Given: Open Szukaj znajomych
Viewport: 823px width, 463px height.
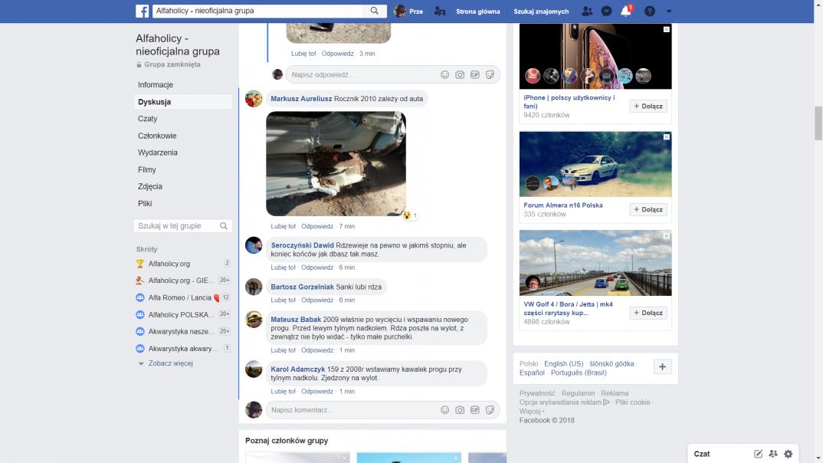Looking at the screenshot, I should pyautogui.click(x=540, y=11).
